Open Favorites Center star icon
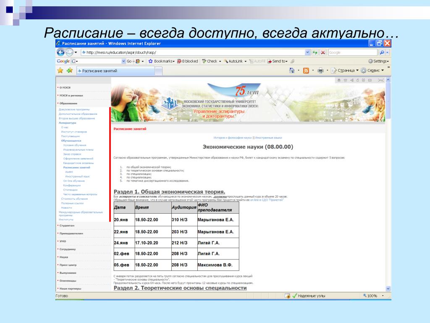The image size is (430, 323). tap(60, 71)
